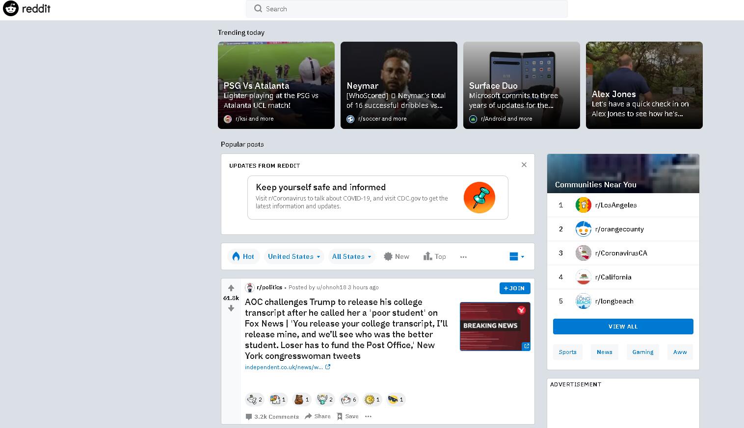Viewport: 744px width, 428px height.
Task: Open the Breaking News post thumbnail
Action: 495,327
